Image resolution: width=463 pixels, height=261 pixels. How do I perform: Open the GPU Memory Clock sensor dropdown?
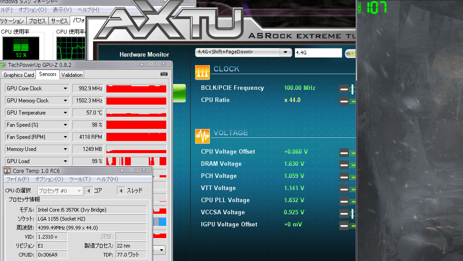(x=65, y=100)
